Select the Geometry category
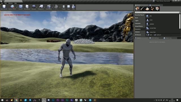The width and height of the screenshot is (181, 102). [x=140, y=29]
